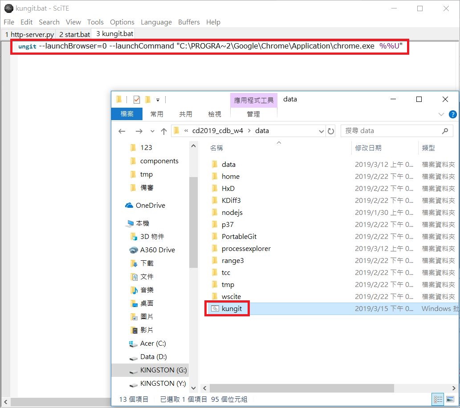Sort files by the 名稱 column header
The width and height of the screenshot is (460, 408).
click(x=216, y=148)
